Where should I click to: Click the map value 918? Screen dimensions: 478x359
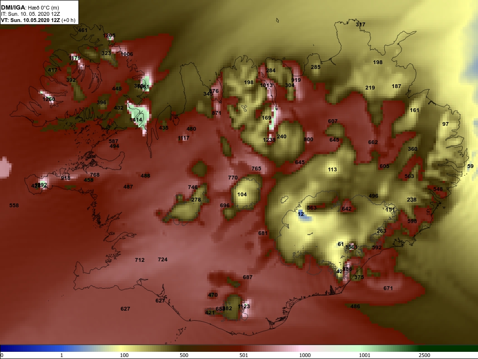[65, 178]
